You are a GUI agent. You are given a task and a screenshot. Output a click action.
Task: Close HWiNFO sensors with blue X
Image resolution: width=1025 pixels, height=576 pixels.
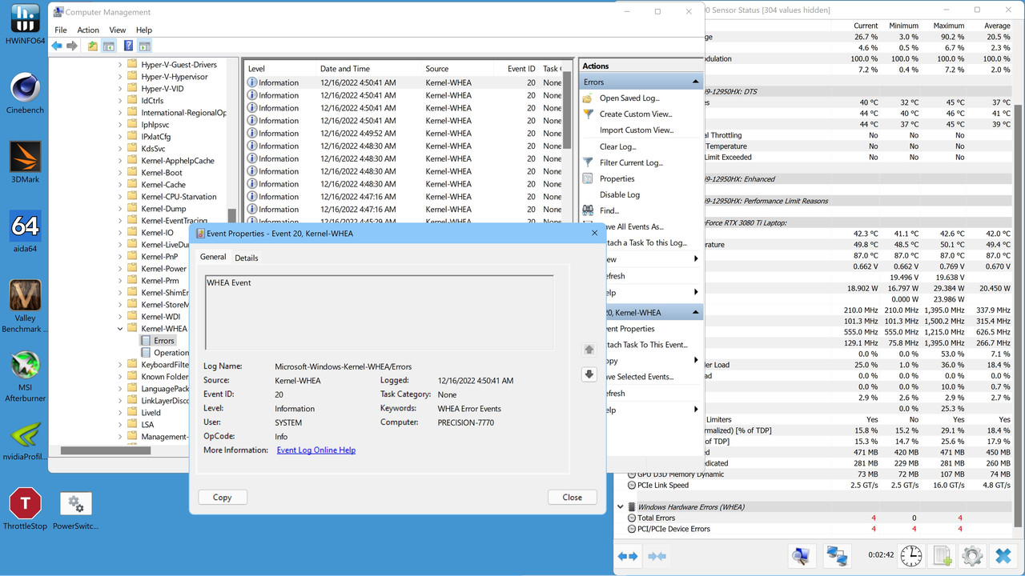coord(1003,555)
